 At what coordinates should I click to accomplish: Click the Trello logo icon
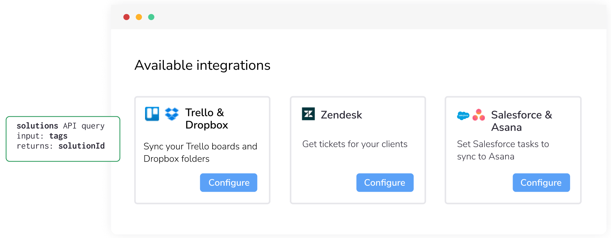coord(152,114)
